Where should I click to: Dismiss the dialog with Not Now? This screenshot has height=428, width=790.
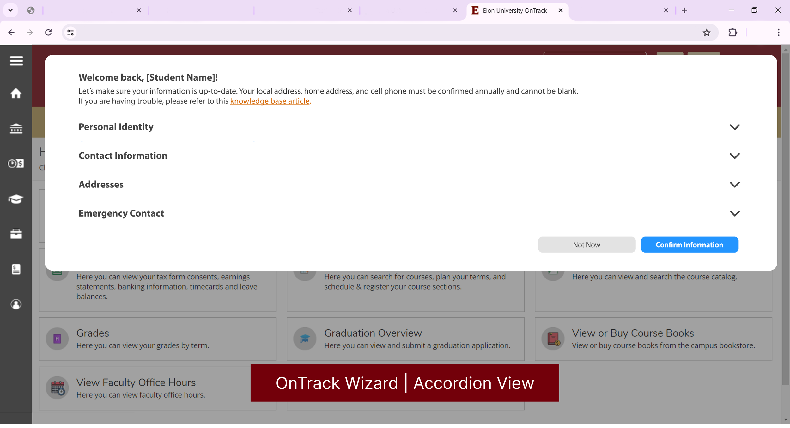pos(586,245)
